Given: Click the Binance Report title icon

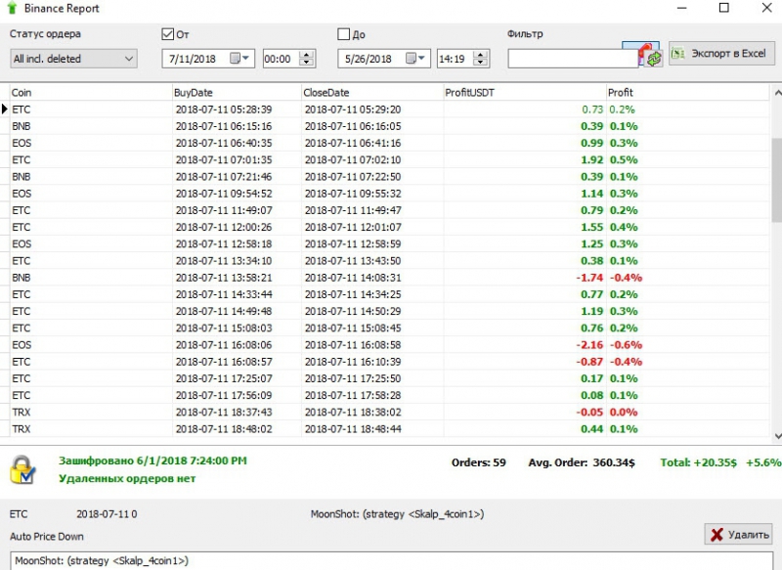Looking at the screenshot, I should [x=12, y=8].
